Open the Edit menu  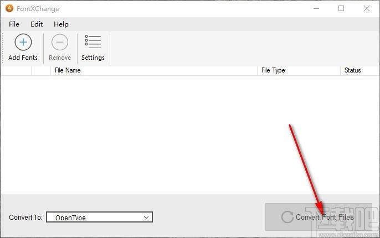pos(37,24)
